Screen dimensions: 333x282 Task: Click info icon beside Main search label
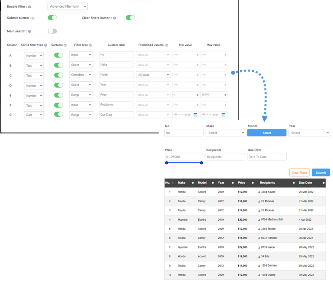[x=30, y=32]
